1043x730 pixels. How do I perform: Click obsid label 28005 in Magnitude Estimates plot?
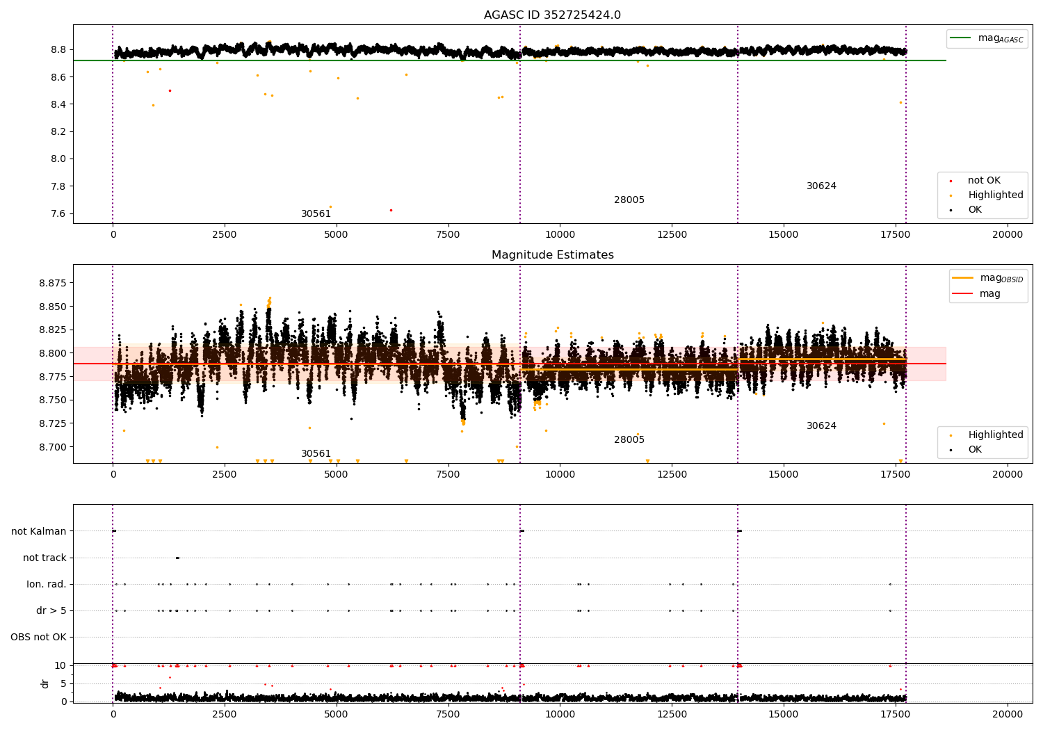(x=629, y=440)
